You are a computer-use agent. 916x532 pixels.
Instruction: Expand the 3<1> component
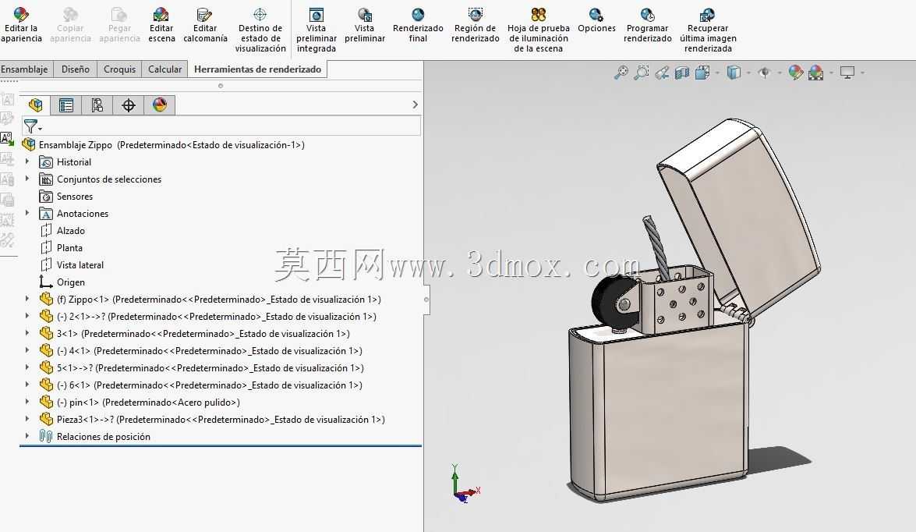point(27,333)
